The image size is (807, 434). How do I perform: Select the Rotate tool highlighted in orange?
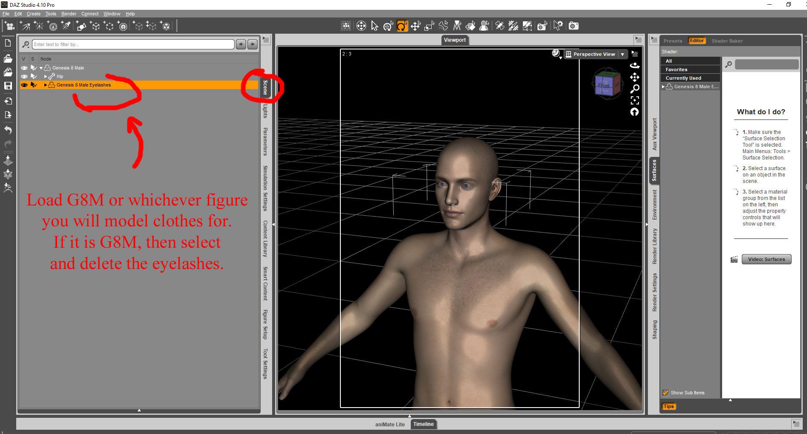[402, 26]
